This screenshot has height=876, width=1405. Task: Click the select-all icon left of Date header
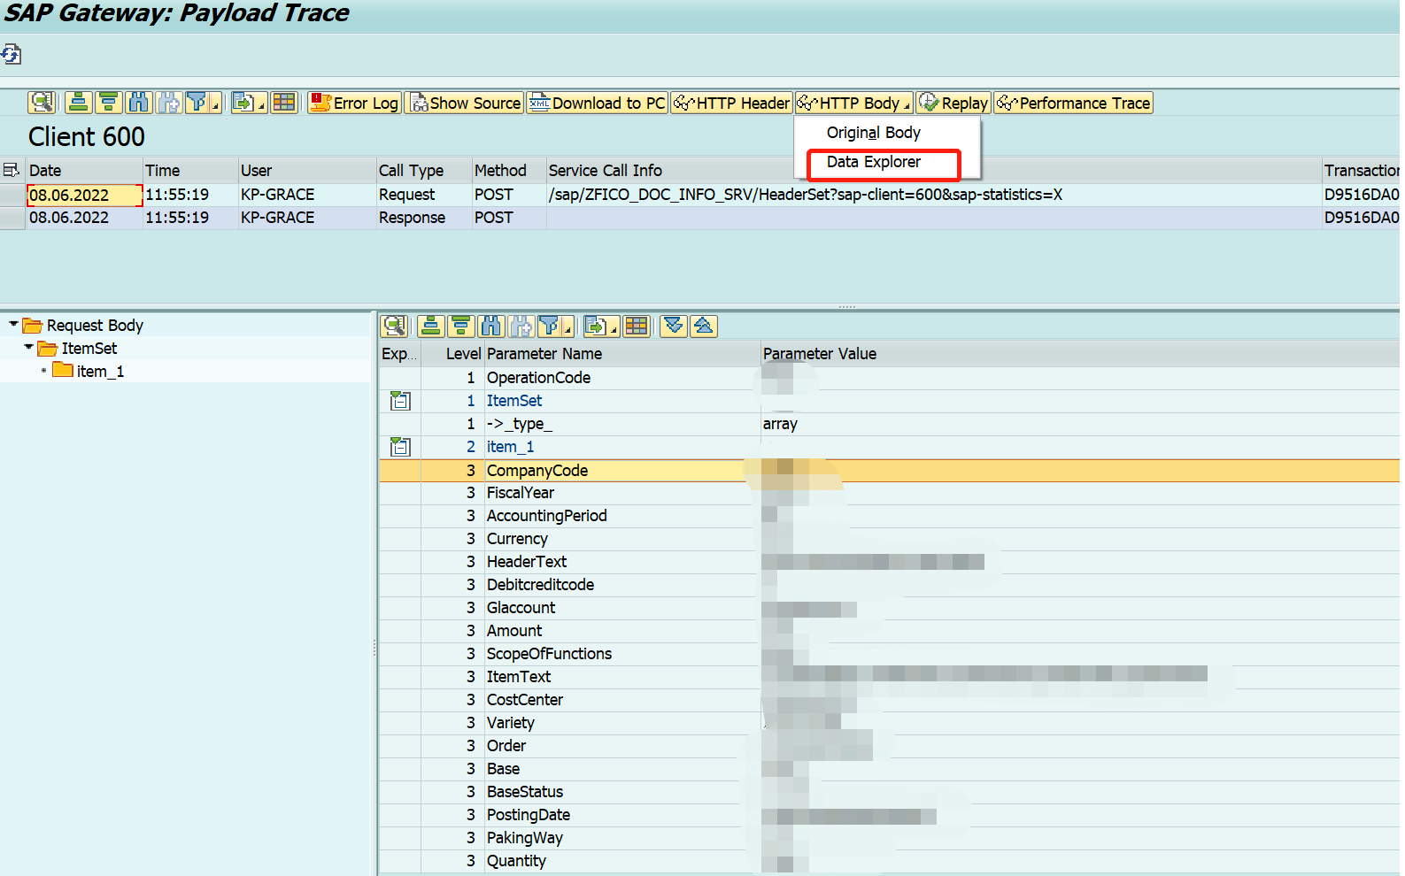pos(12,170)
